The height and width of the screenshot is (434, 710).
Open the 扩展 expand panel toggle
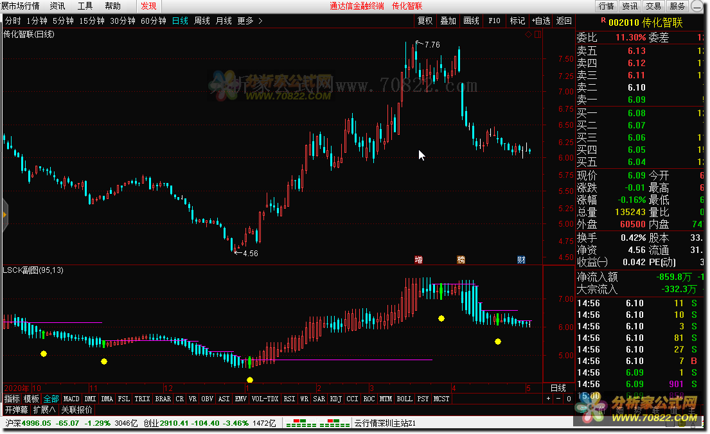click(x=44, y=410)
